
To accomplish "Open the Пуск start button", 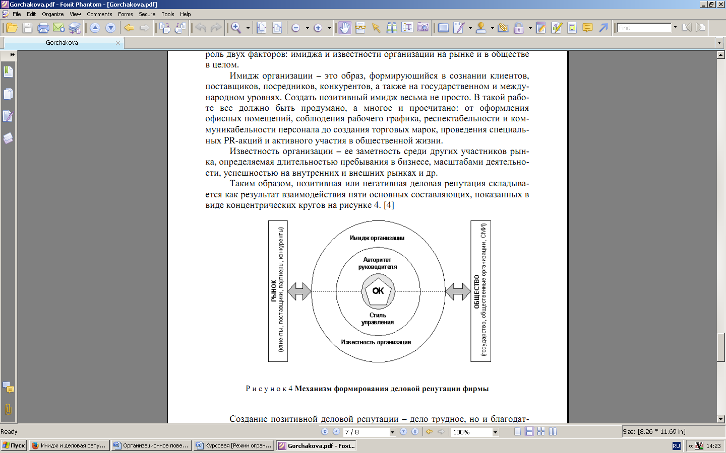I will tap(14, 445).
